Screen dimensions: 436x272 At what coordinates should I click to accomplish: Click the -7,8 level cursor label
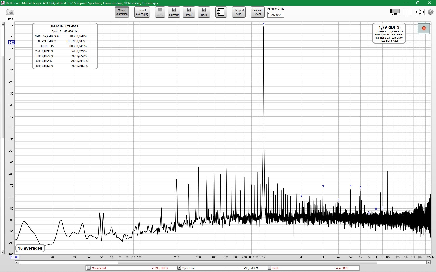pyautogui.click(x=11, y=42)
